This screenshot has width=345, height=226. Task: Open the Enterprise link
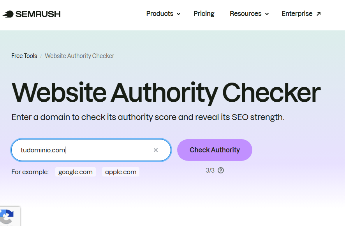point(297,14)
